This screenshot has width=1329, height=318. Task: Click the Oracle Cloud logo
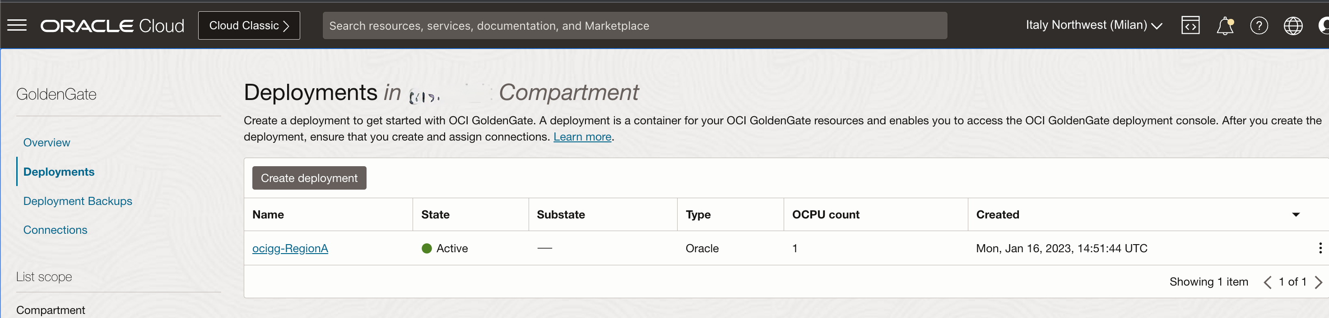point(112,26)
